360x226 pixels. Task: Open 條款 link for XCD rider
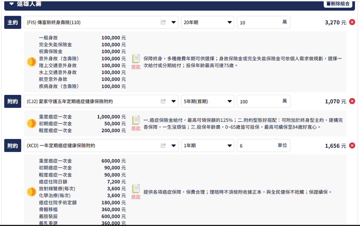(x=136, y=197)
